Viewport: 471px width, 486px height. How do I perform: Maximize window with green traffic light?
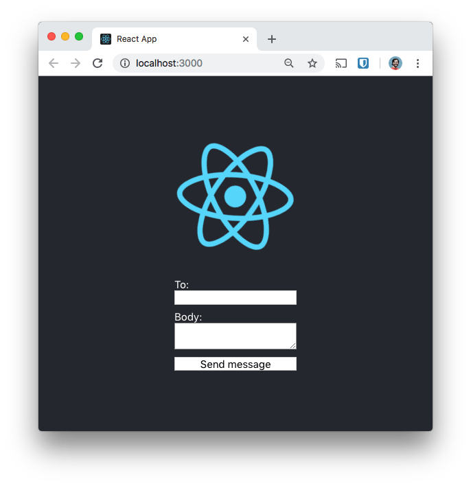click(79, 36)
